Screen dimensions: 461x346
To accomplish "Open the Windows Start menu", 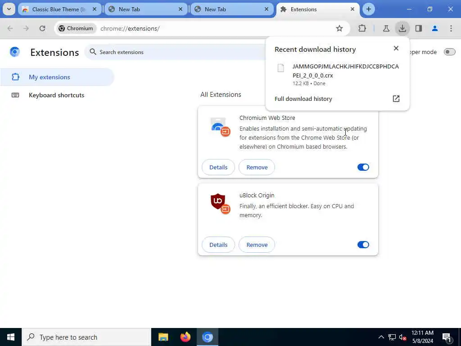I will [11, 337].
